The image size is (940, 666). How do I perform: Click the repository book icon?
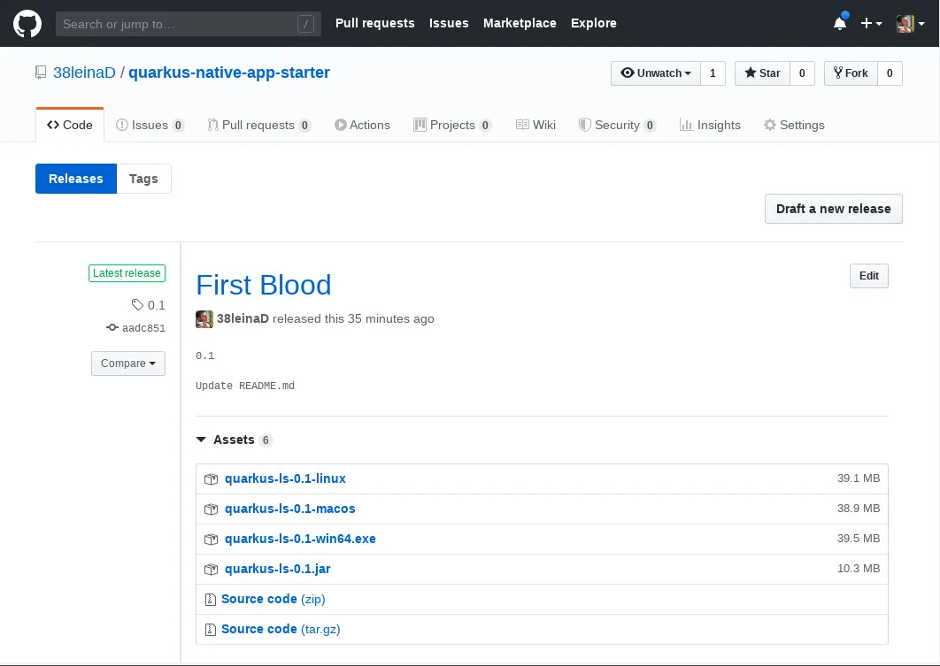(40, 73)
